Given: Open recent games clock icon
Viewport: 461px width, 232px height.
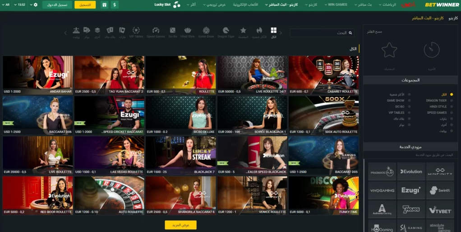Looking at the screenshot, I should coord(432,50).
